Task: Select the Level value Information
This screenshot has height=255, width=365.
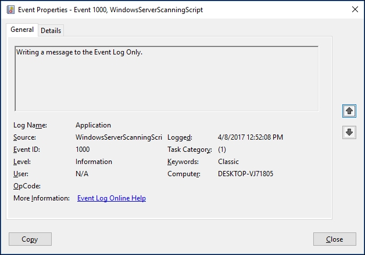Action: [x=94, y=162]
